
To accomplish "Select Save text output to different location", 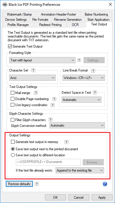I will (13, 155).
